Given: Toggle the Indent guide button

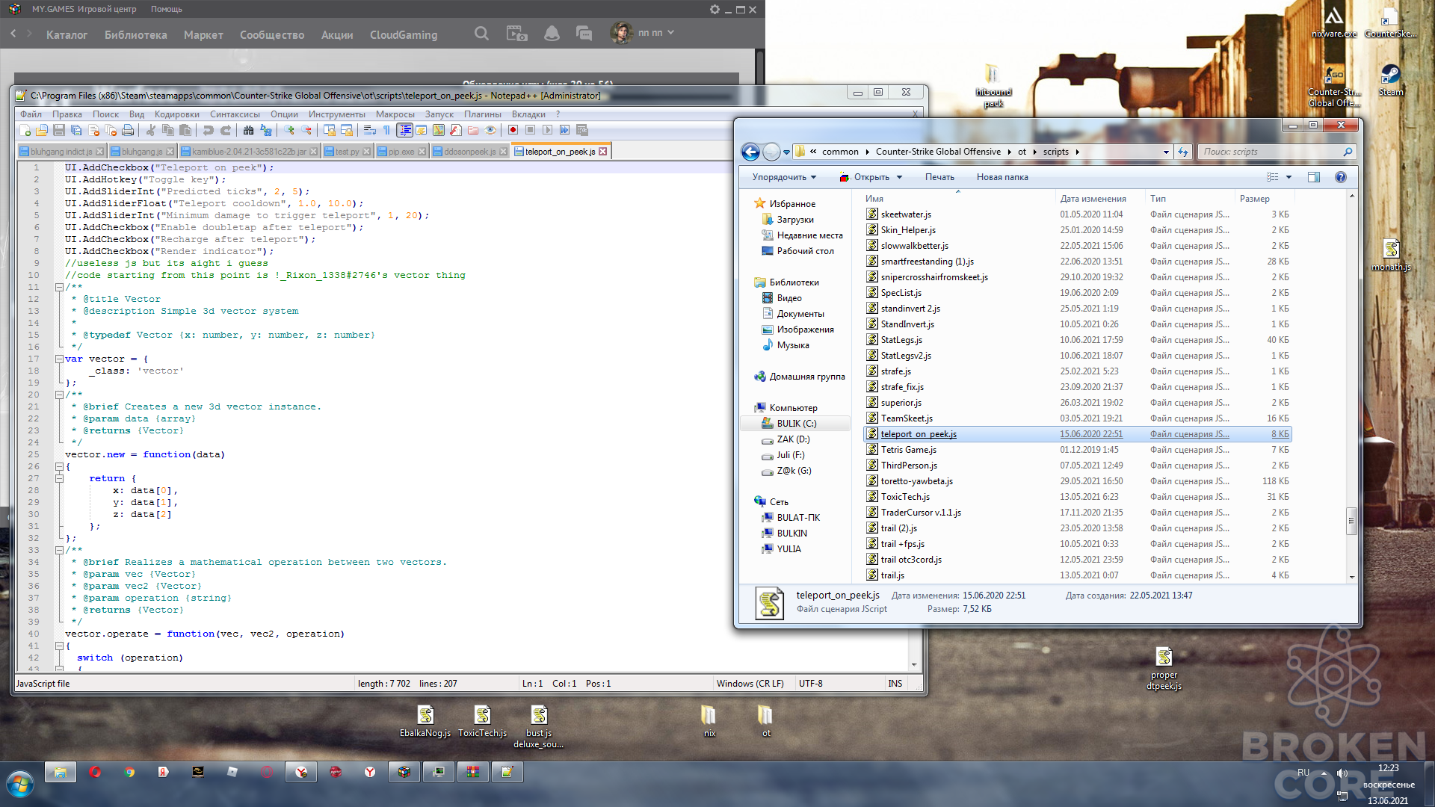Looking at the screenshot, I should pos(404,130).
